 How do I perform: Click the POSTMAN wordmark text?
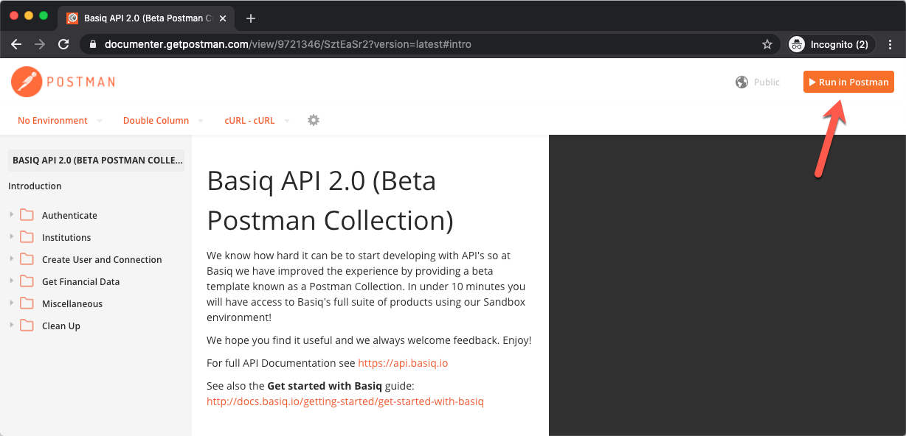[81, 82]
